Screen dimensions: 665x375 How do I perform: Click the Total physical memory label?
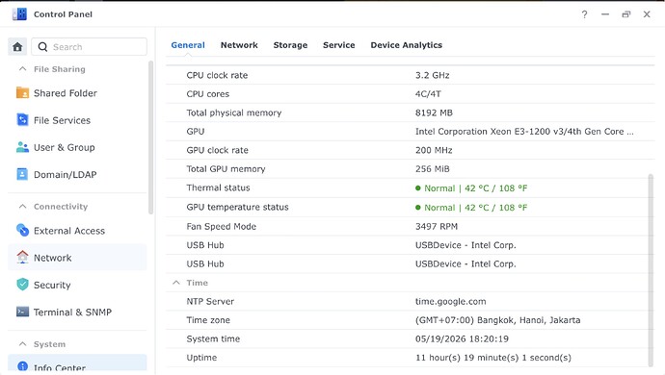tap(233, 112)
